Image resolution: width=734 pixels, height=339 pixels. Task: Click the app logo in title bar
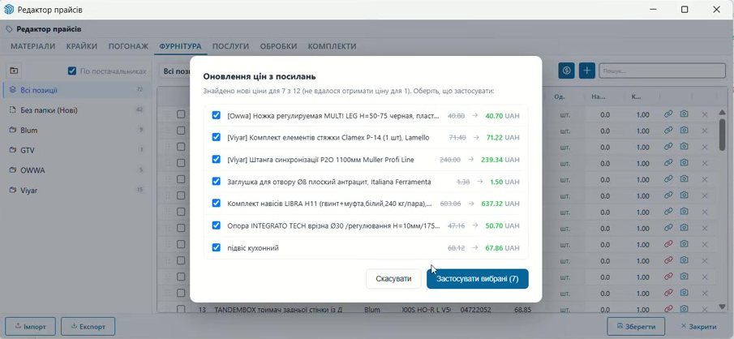pos(9,10)
